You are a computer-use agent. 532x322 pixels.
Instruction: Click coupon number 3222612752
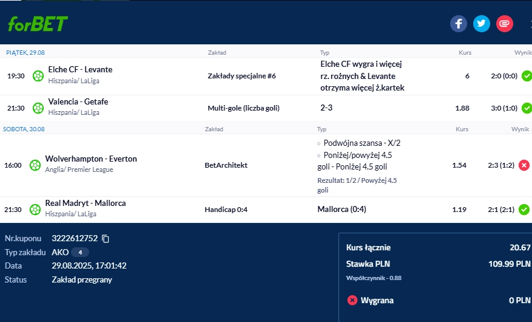(75, 238)
